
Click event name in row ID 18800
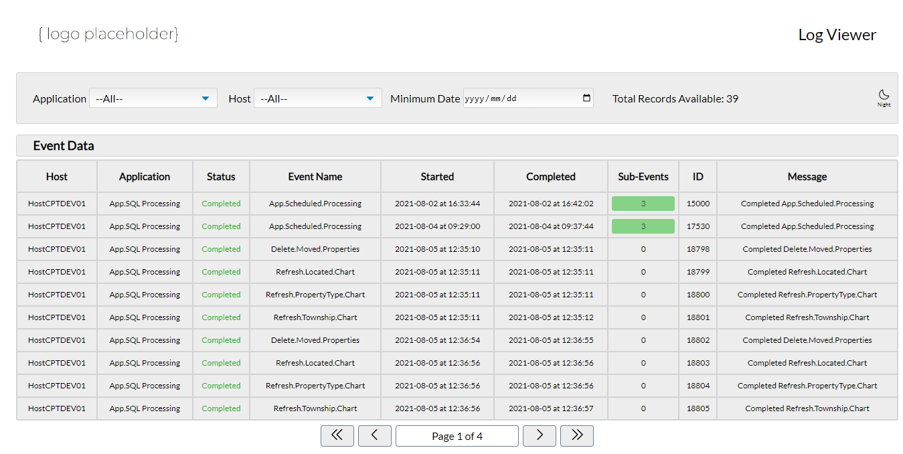[x=315, y=295]
